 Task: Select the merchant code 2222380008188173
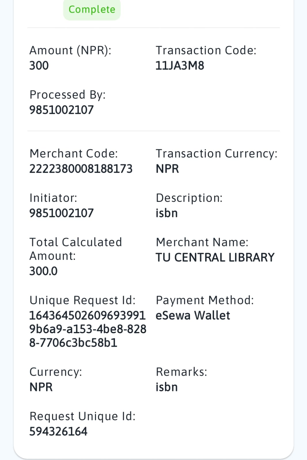pos(81,169)
